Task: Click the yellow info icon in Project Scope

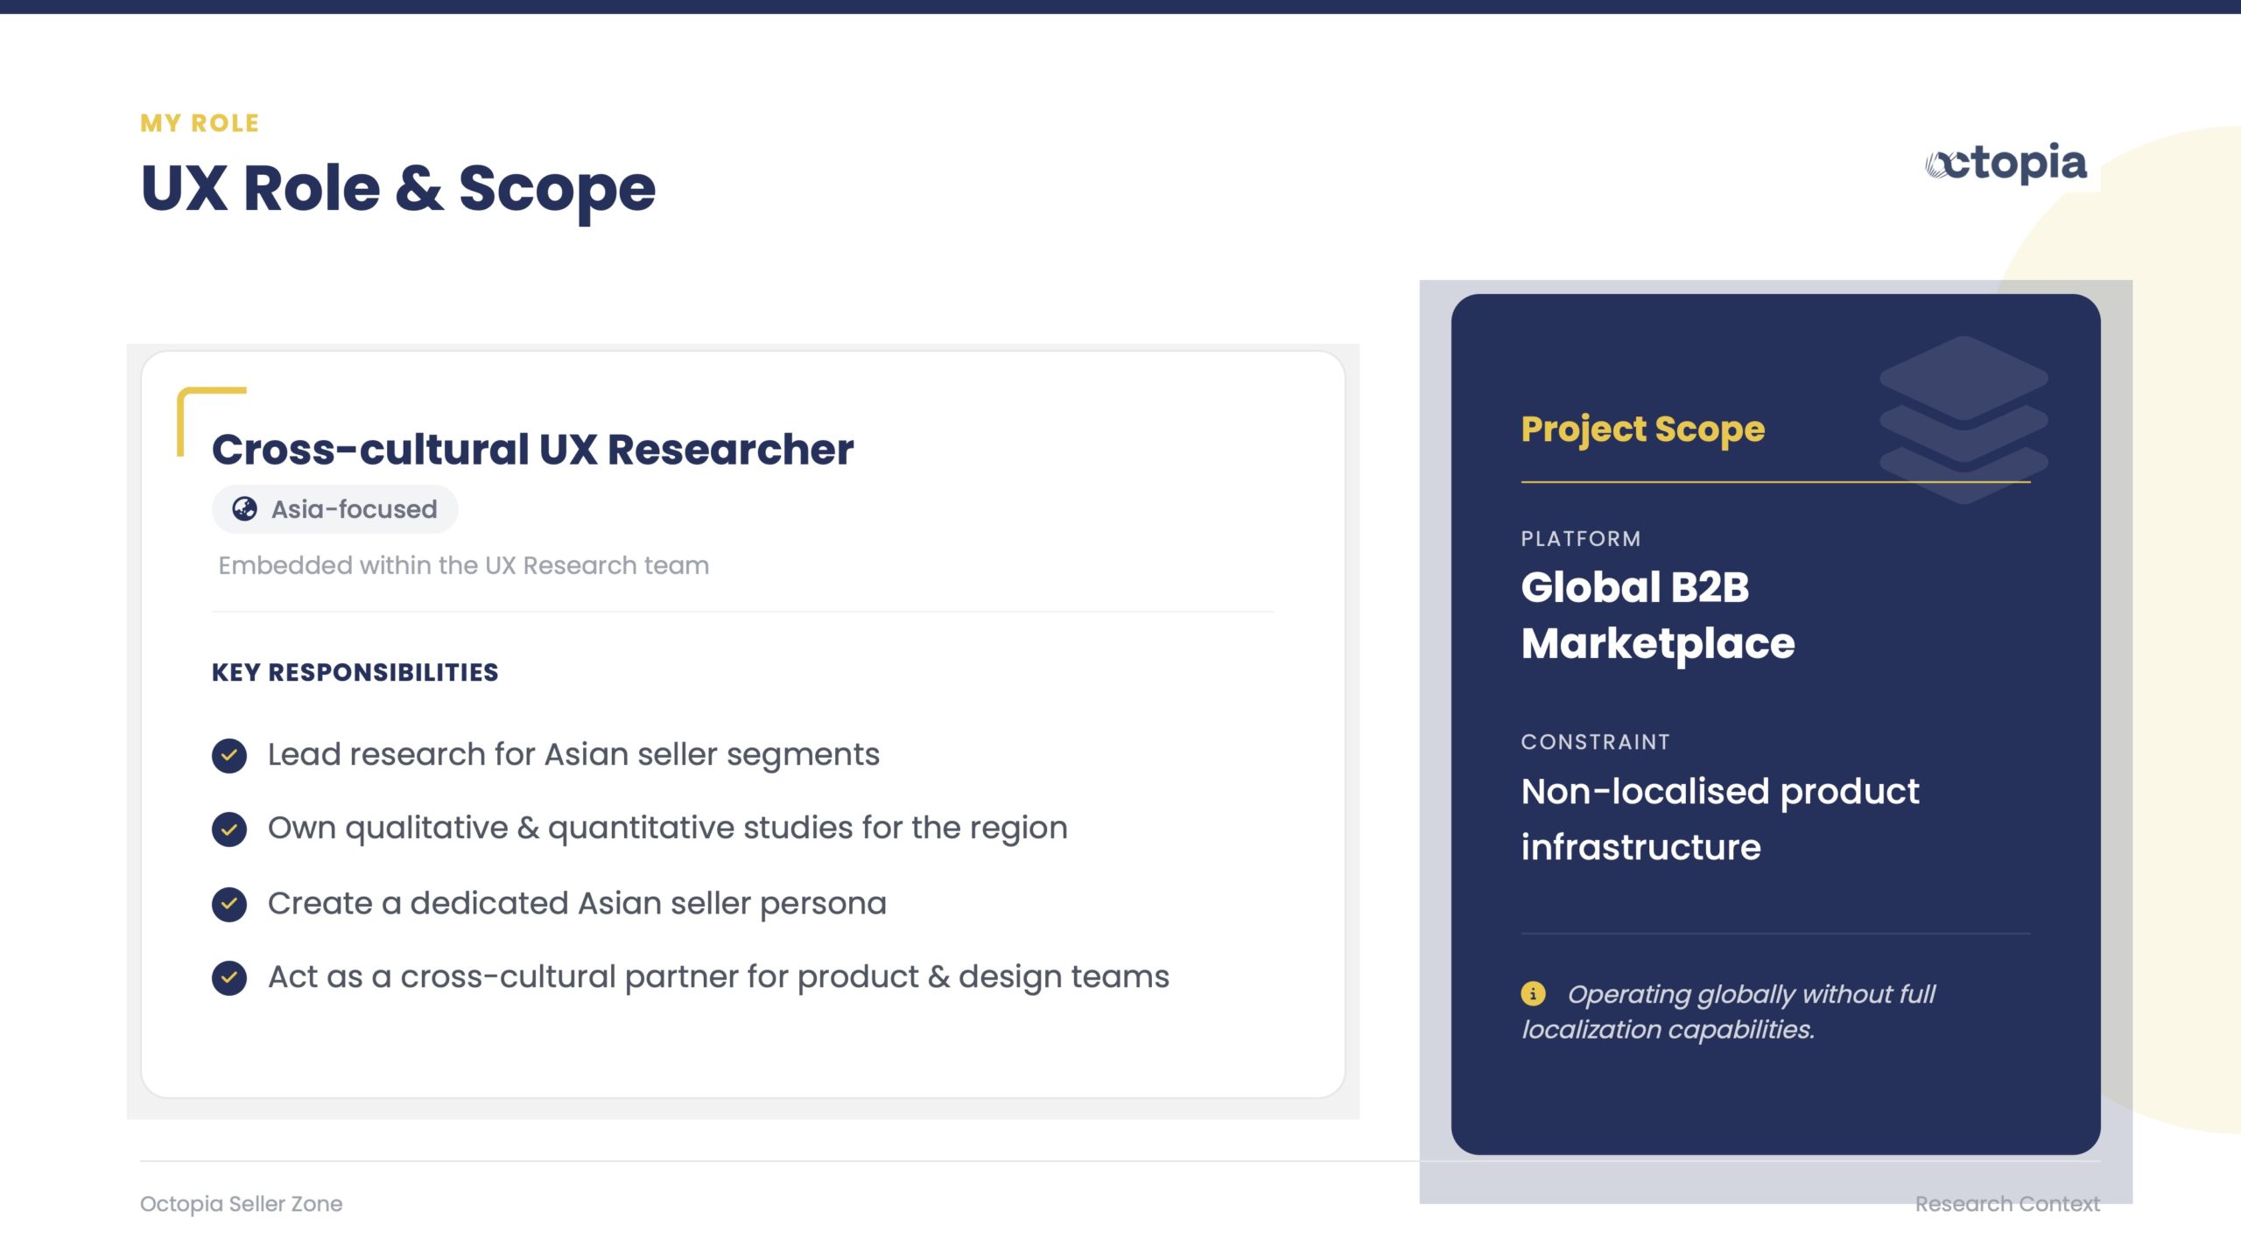Action: (1533, 993)
